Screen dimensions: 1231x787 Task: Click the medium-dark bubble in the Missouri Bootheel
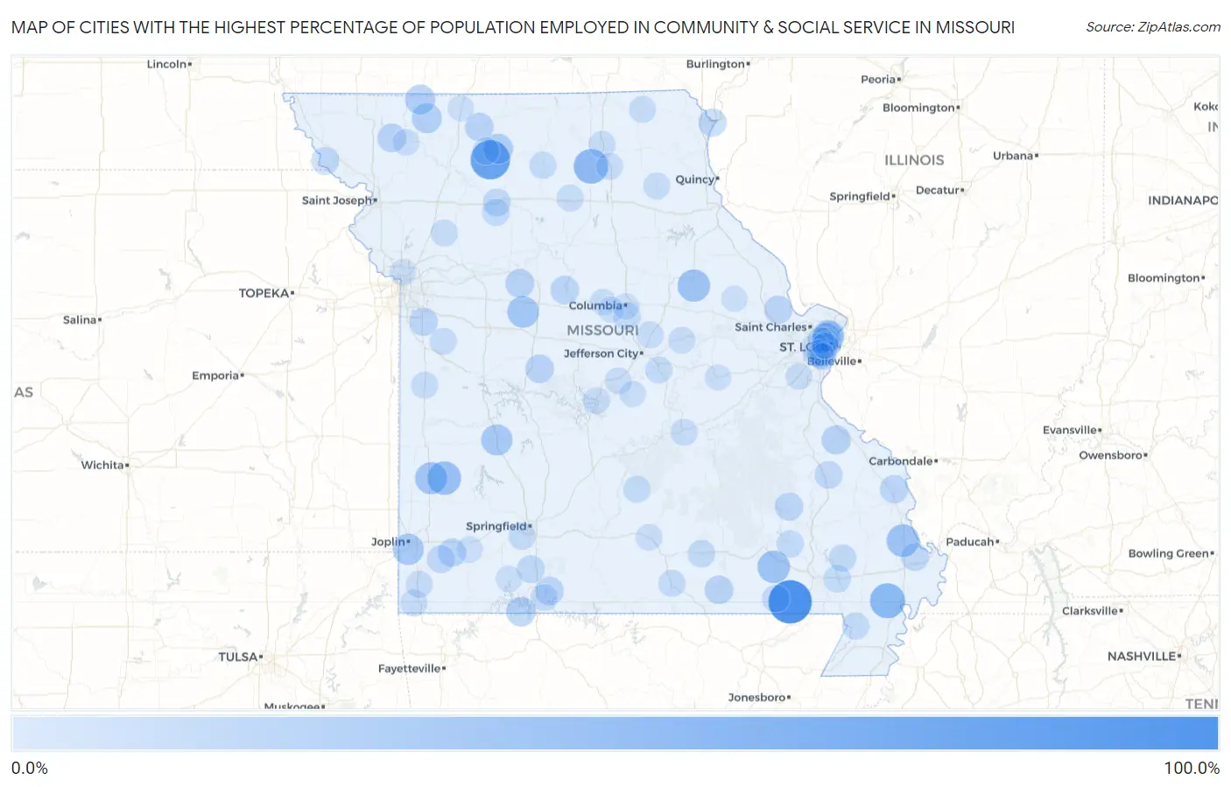click(887, 601)
